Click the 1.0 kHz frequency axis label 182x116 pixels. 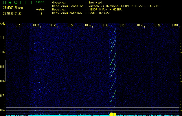tap(3, 52)
